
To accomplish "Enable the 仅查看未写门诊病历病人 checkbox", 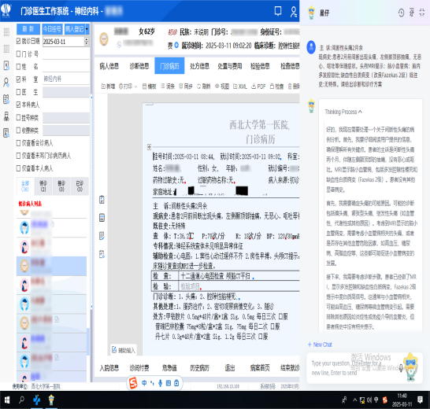I will [x=18, y=156].
